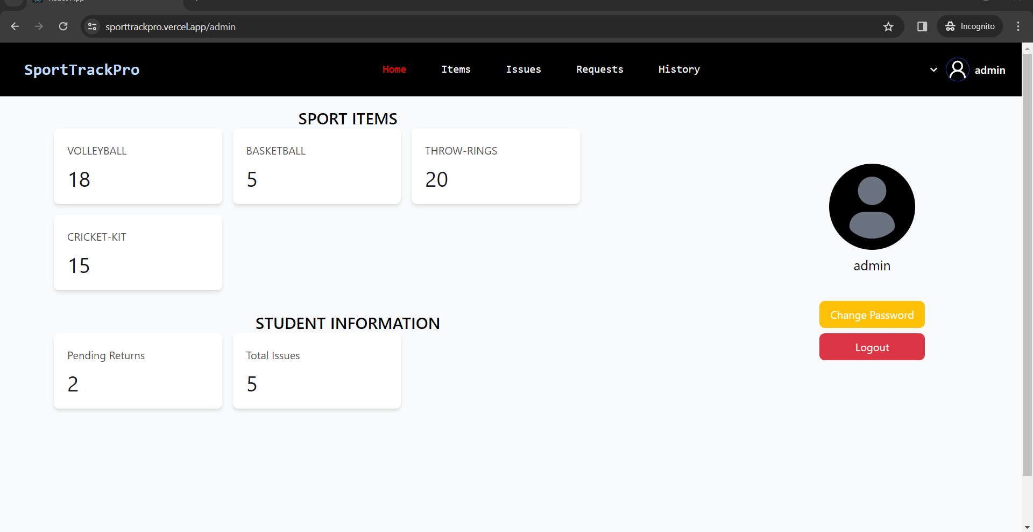Screen dimensions: 1033x532
Task: Open the Items nav item
Action: click(456, 69)
